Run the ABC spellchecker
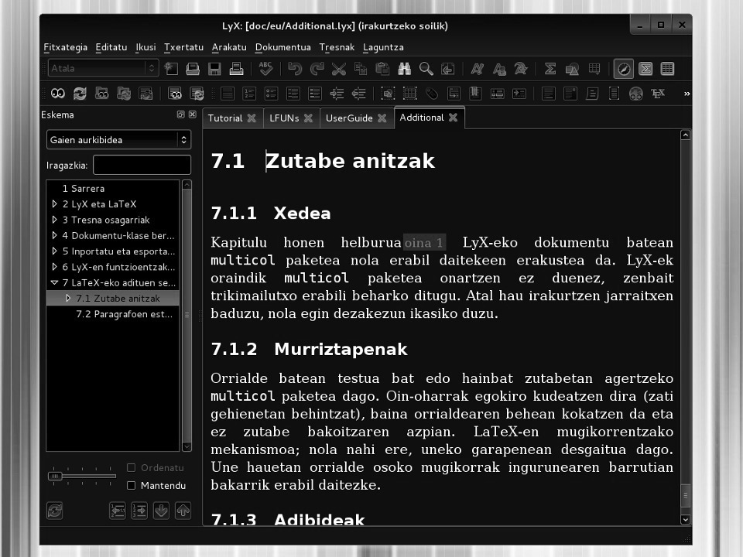The width and height of the screenshot is (743, 557). coord(265,69)
